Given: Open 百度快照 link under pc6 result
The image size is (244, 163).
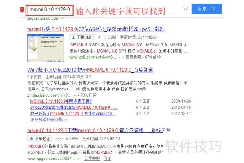Looking at the screenshot, I should (133, 57).
